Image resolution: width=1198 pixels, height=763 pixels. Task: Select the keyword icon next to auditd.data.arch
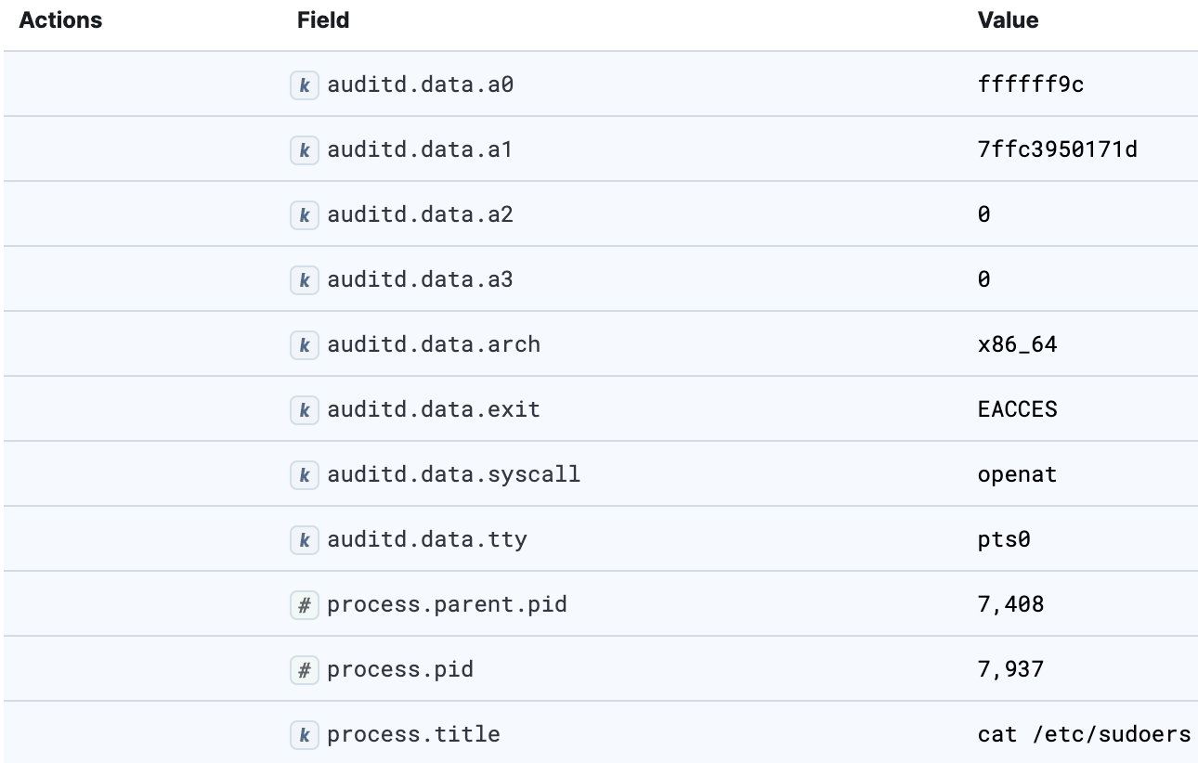coord(305,344)
